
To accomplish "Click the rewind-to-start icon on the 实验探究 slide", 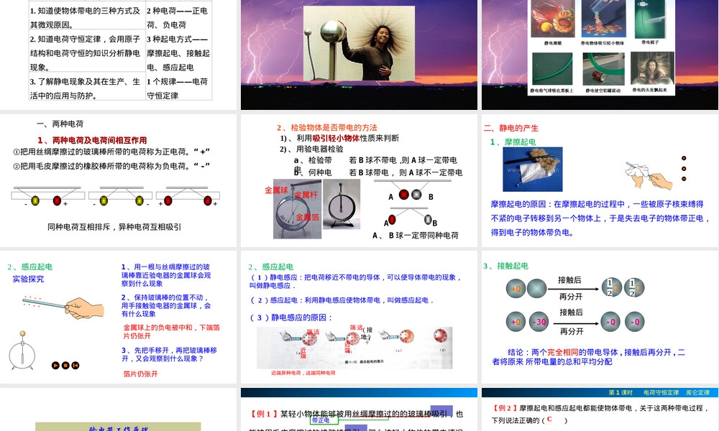I will click(x=75, y=365).
